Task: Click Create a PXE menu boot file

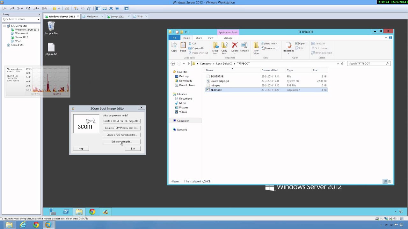Action: tap(121, 135)
